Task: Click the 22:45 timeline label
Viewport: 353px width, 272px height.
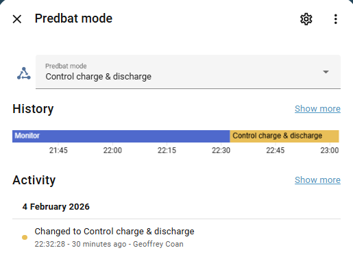Action: point(276,150)
